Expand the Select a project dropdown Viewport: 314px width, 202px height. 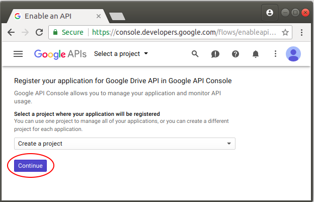[x=121, y=54]
